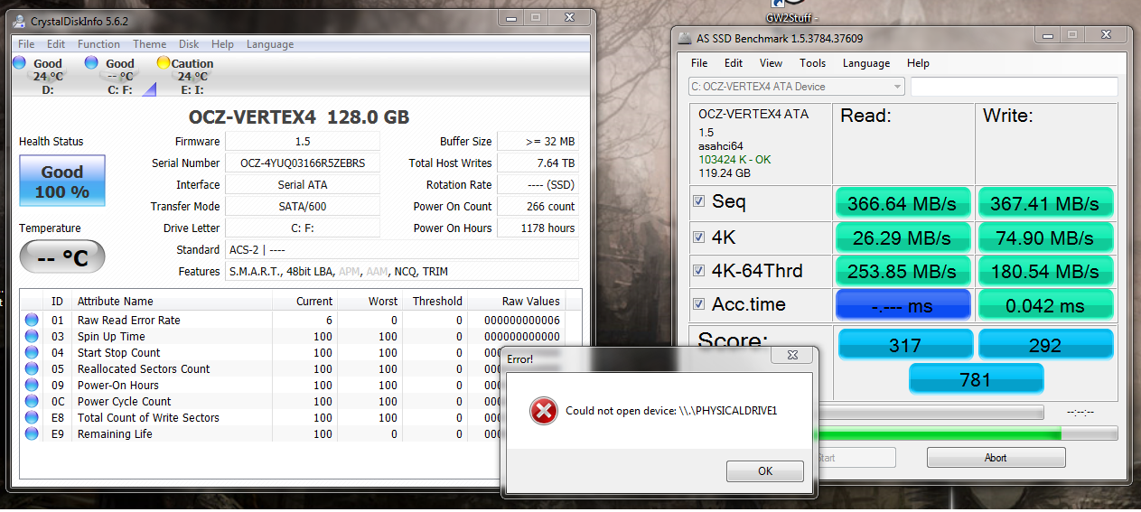Open AS SSD Edit menu
The image size is (1141, 512).
[x=734, y=63]
